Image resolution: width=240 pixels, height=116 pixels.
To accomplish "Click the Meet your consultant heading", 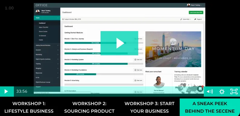I will pos(153,72).
